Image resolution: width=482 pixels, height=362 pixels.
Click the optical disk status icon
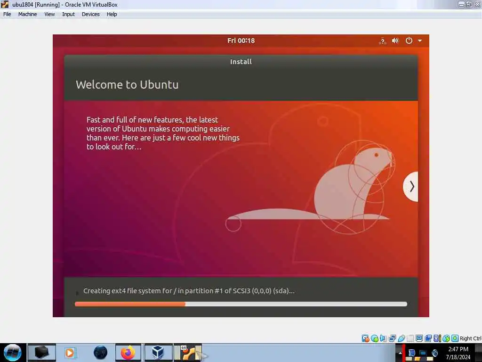(375, 338)
